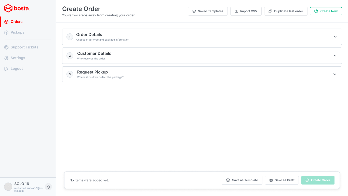Expand the Customer Details section chevron
This screenshot has height=196, width=348.
click(335, 56)
